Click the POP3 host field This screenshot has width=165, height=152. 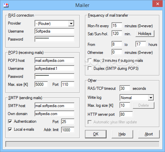[54, 61]
